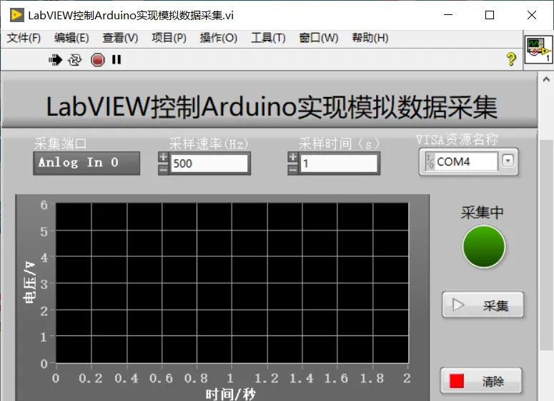This screenshot has height=401, width=554.
Task: Click the vertical scrollbar thumb
Action: coord(546,245)
